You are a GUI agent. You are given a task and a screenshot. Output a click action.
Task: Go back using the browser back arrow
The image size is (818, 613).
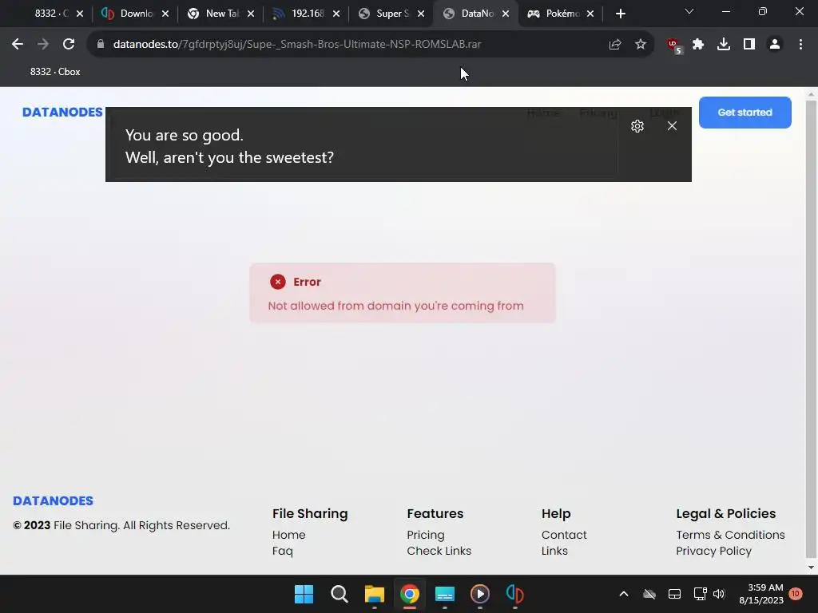click(x=18, y=45)
